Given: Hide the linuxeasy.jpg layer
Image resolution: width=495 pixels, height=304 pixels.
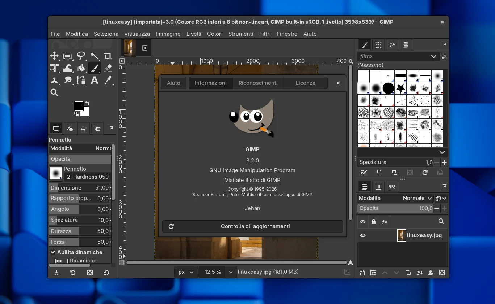Looking at the screenshot, I should [x=362, y=235].
